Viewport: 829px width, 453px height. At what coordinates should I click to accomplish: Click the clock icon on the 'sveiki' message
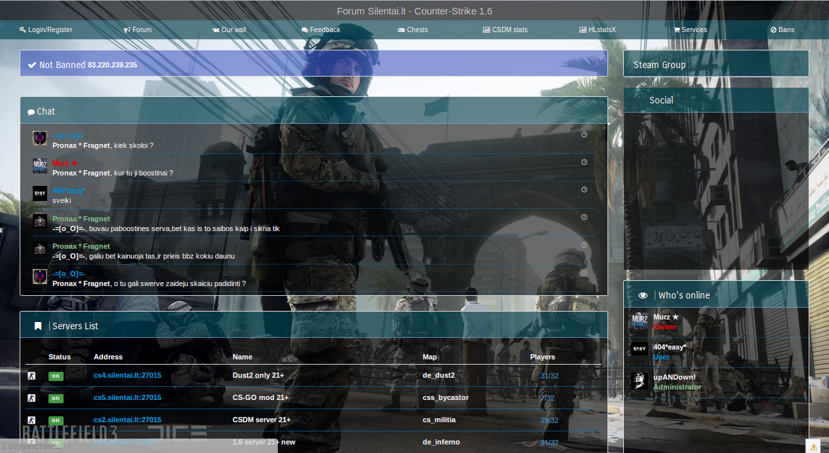click(x=584, y=189)
